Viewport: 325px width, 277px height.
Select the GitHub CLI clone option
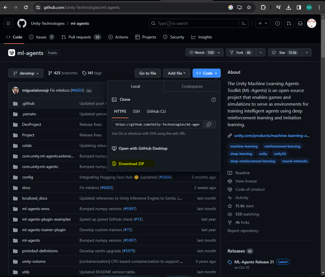(156, 112)
